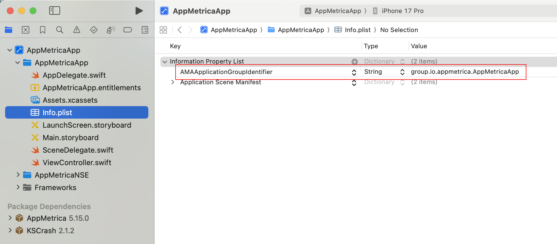Show the Issue navigator warning icon
This screenshot has width=557, height=244.
point(77,30)
